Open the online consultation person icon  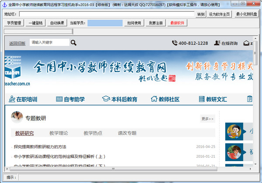pyautogui.click(x=217, y=43)
